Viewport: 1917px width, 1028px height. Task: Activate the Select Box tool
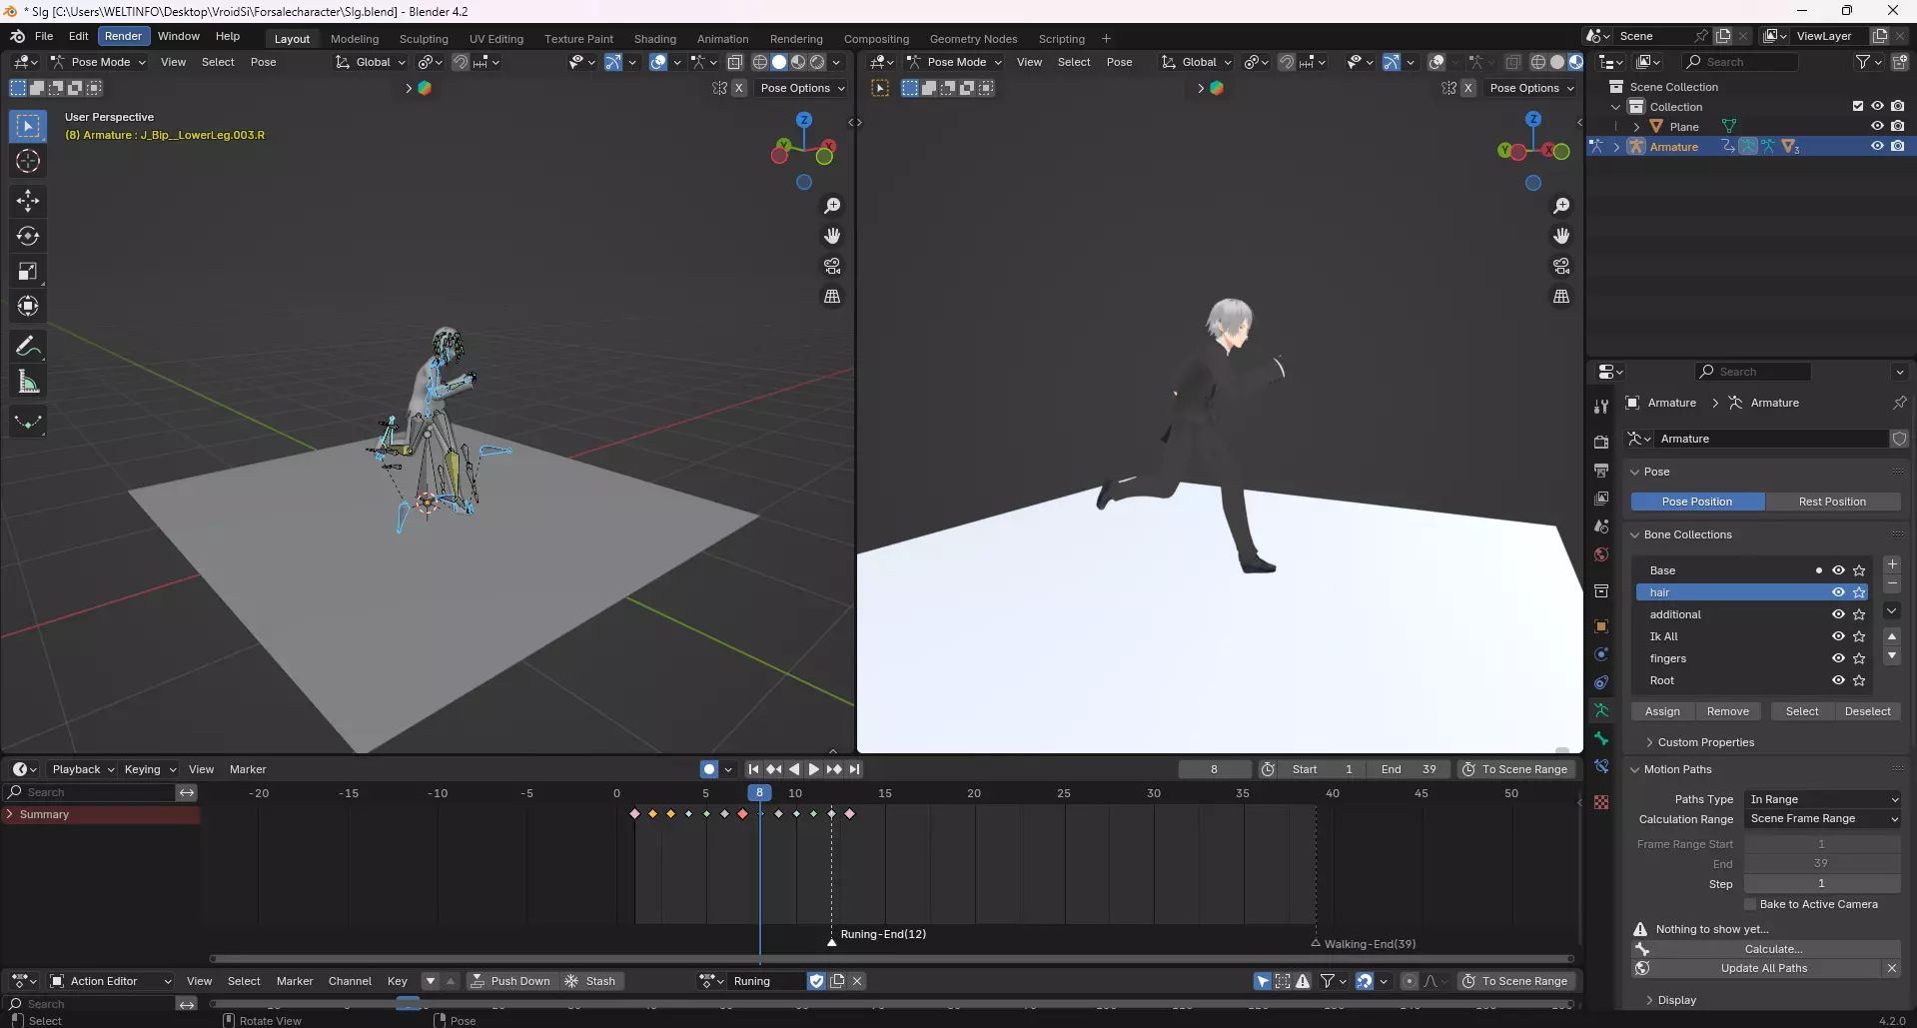[28, 126]
